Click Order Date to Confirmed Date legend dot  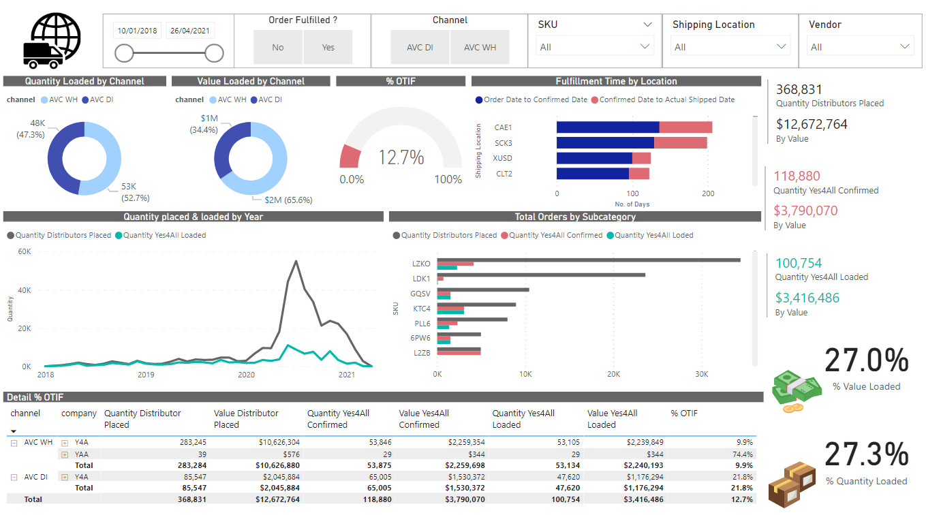pos(479,99)
